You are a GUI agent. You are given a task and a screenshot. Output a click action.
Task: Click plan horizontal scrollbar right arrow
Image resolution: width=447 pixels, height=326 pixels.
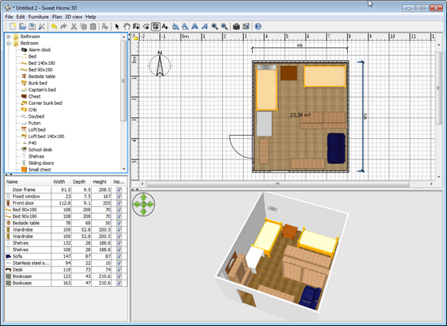tap(432, 184)
